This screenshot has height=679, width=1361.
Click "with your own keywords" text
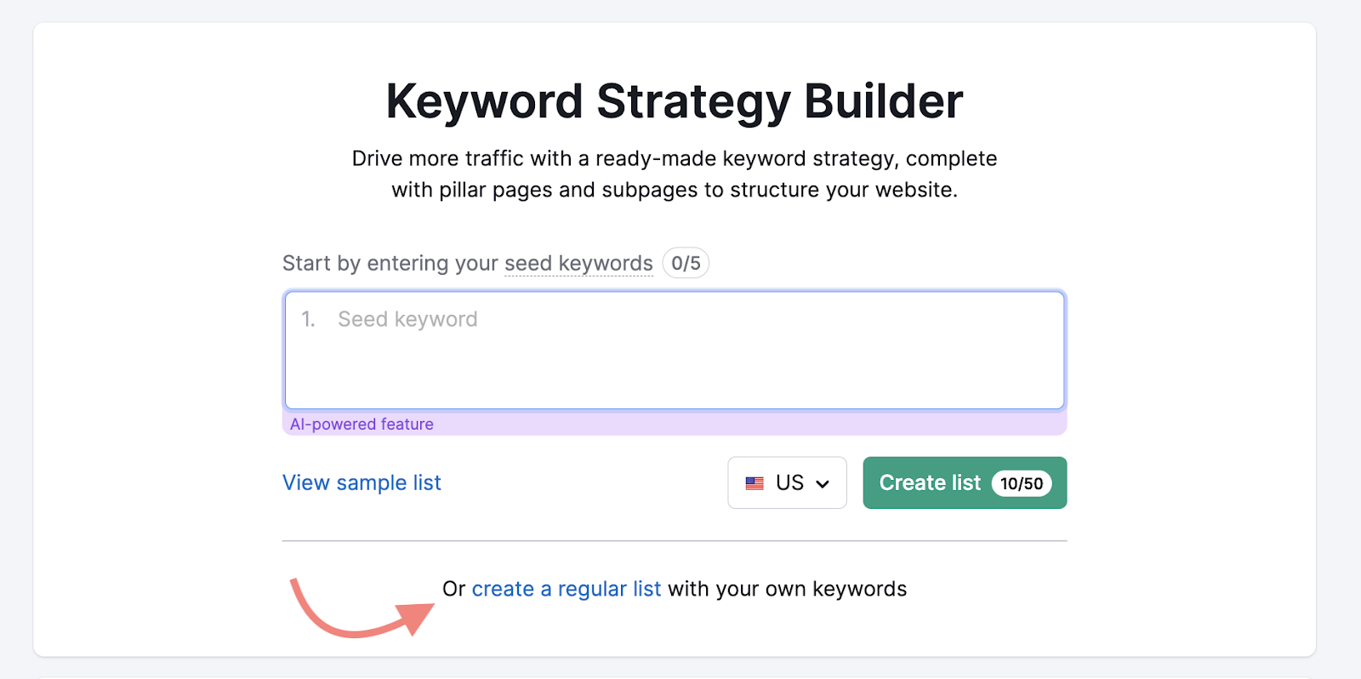[787, 589]
